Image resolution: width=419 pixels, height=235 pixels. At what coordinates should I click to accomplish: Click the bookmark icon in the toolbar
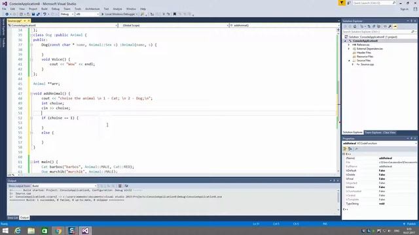click(x=175, y=14)
